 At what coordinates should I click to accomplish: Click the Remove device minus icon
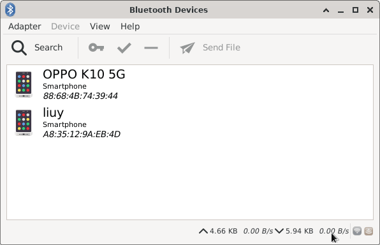151,48
